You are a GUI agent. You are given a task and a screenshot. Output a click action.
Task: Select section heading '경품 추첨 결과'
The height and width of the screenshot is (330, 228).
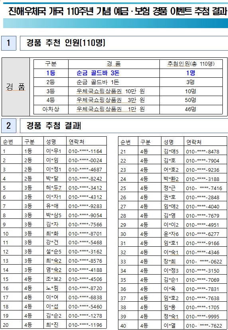click(x=54, y=126)
